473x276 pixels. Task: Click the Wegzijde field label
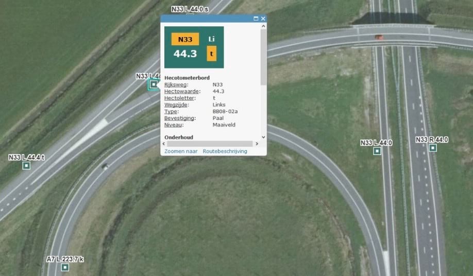[176, 105]
